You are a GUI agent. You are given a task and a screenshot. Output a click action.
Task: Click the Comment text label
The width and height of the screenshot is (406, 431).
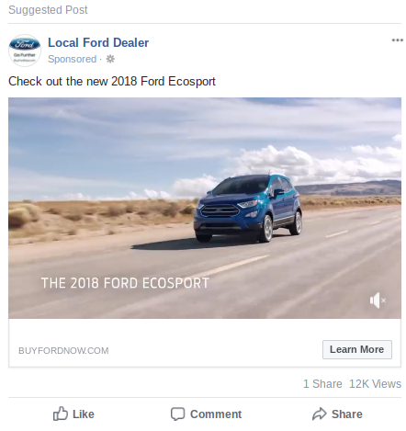pos(216,414)
